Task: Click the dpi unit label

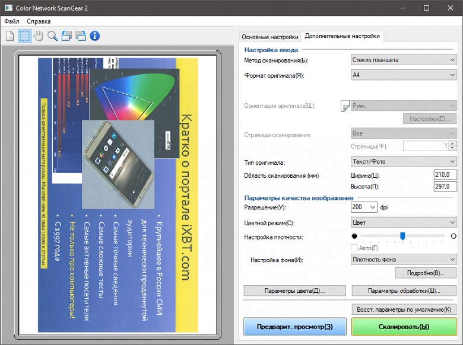Action: point(384,207)
